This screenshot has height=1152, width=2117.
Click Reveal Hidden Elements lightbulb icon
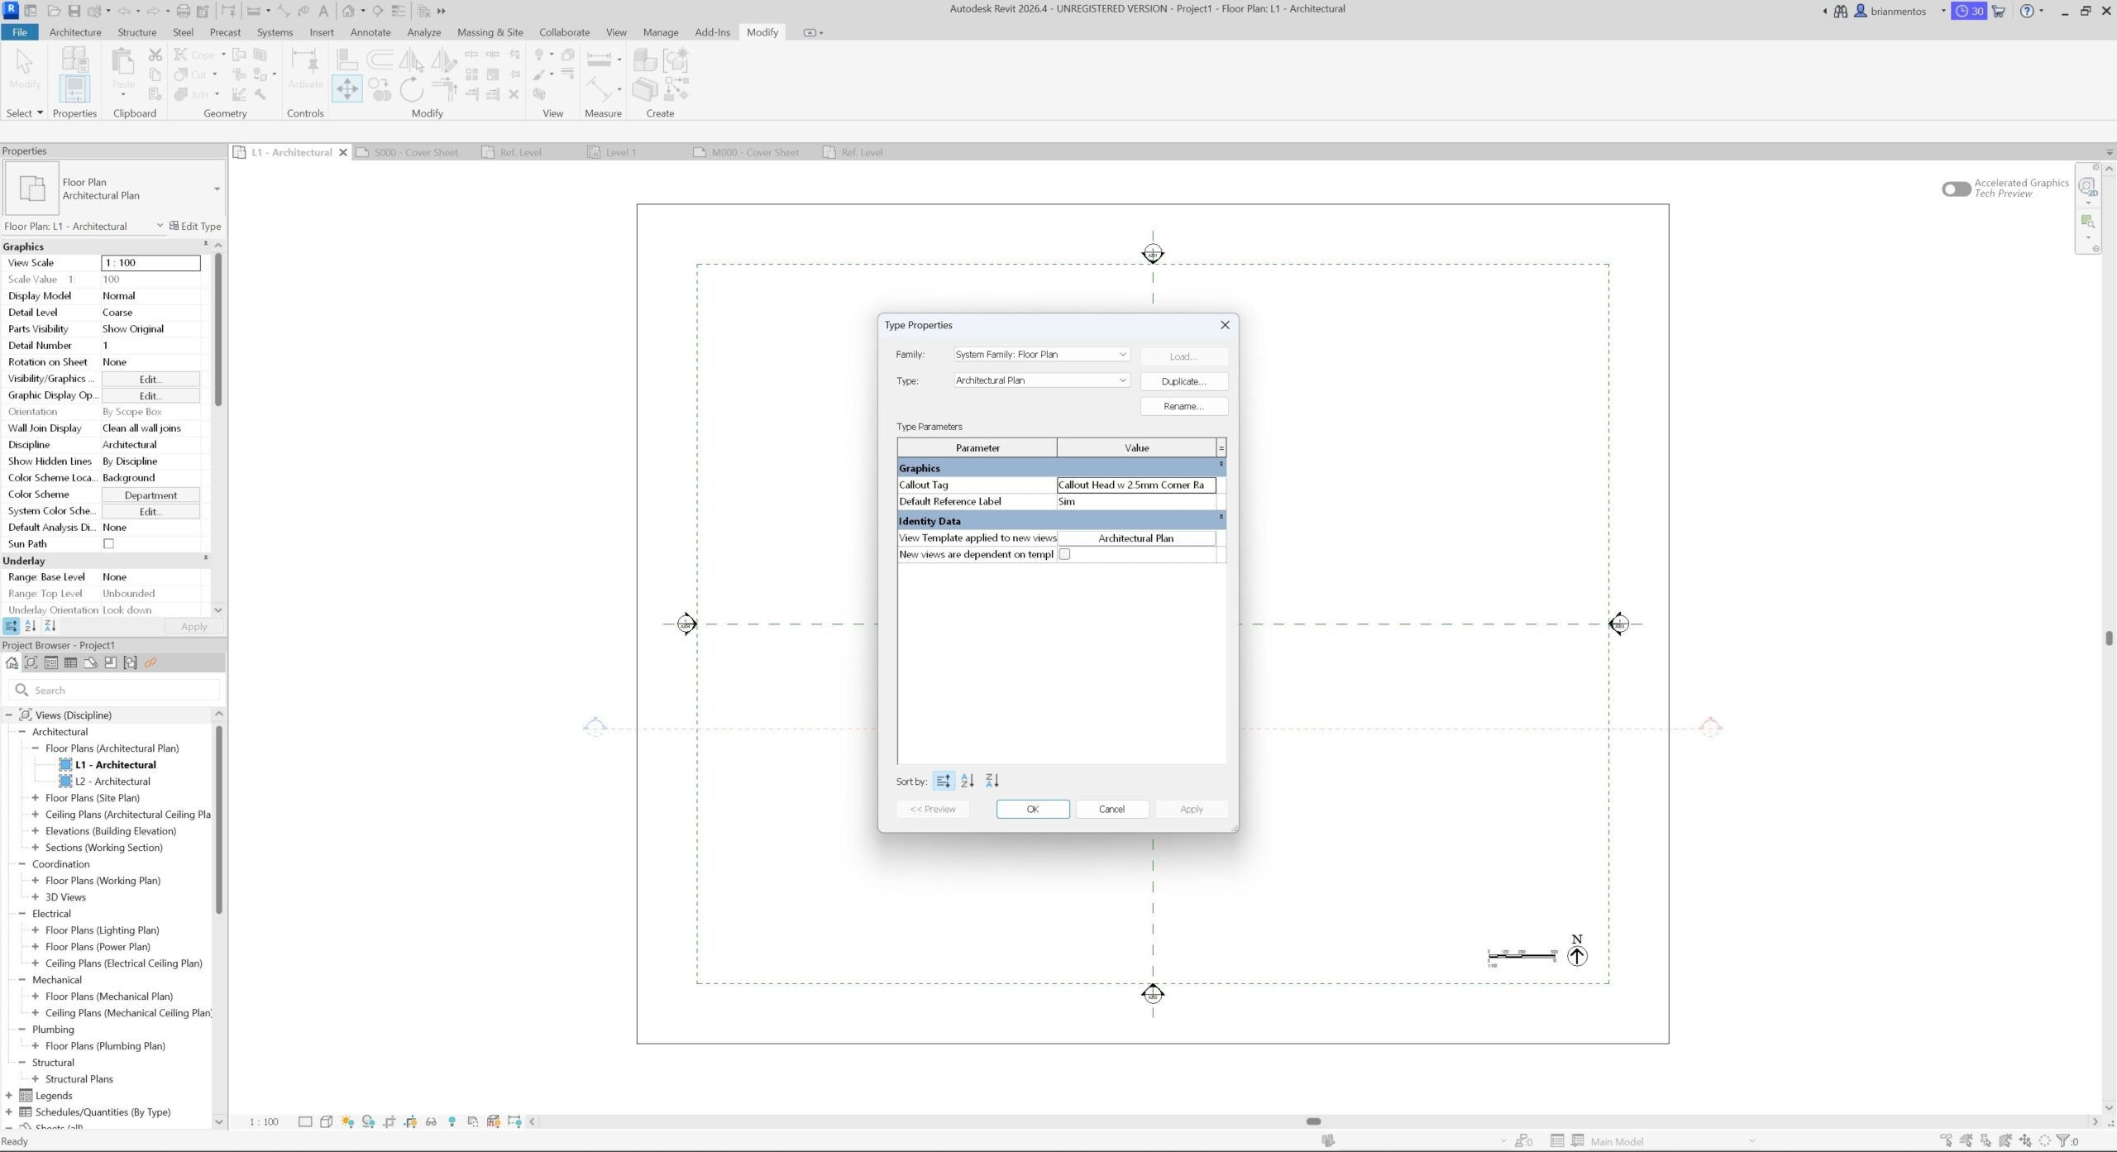click(x=452, y=1121)
